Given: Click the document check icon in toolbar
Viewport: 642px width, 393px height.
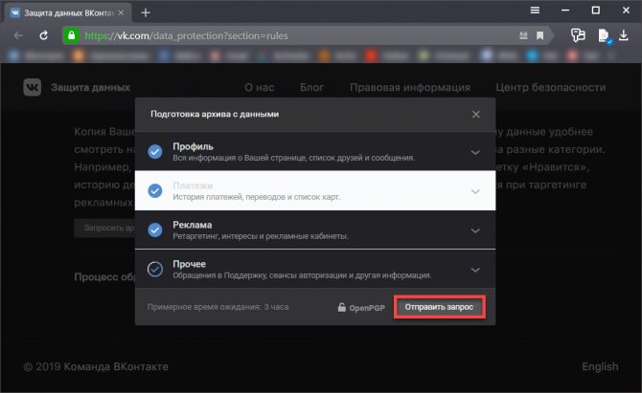Looking at the screenshot, I should pos(605,36).
